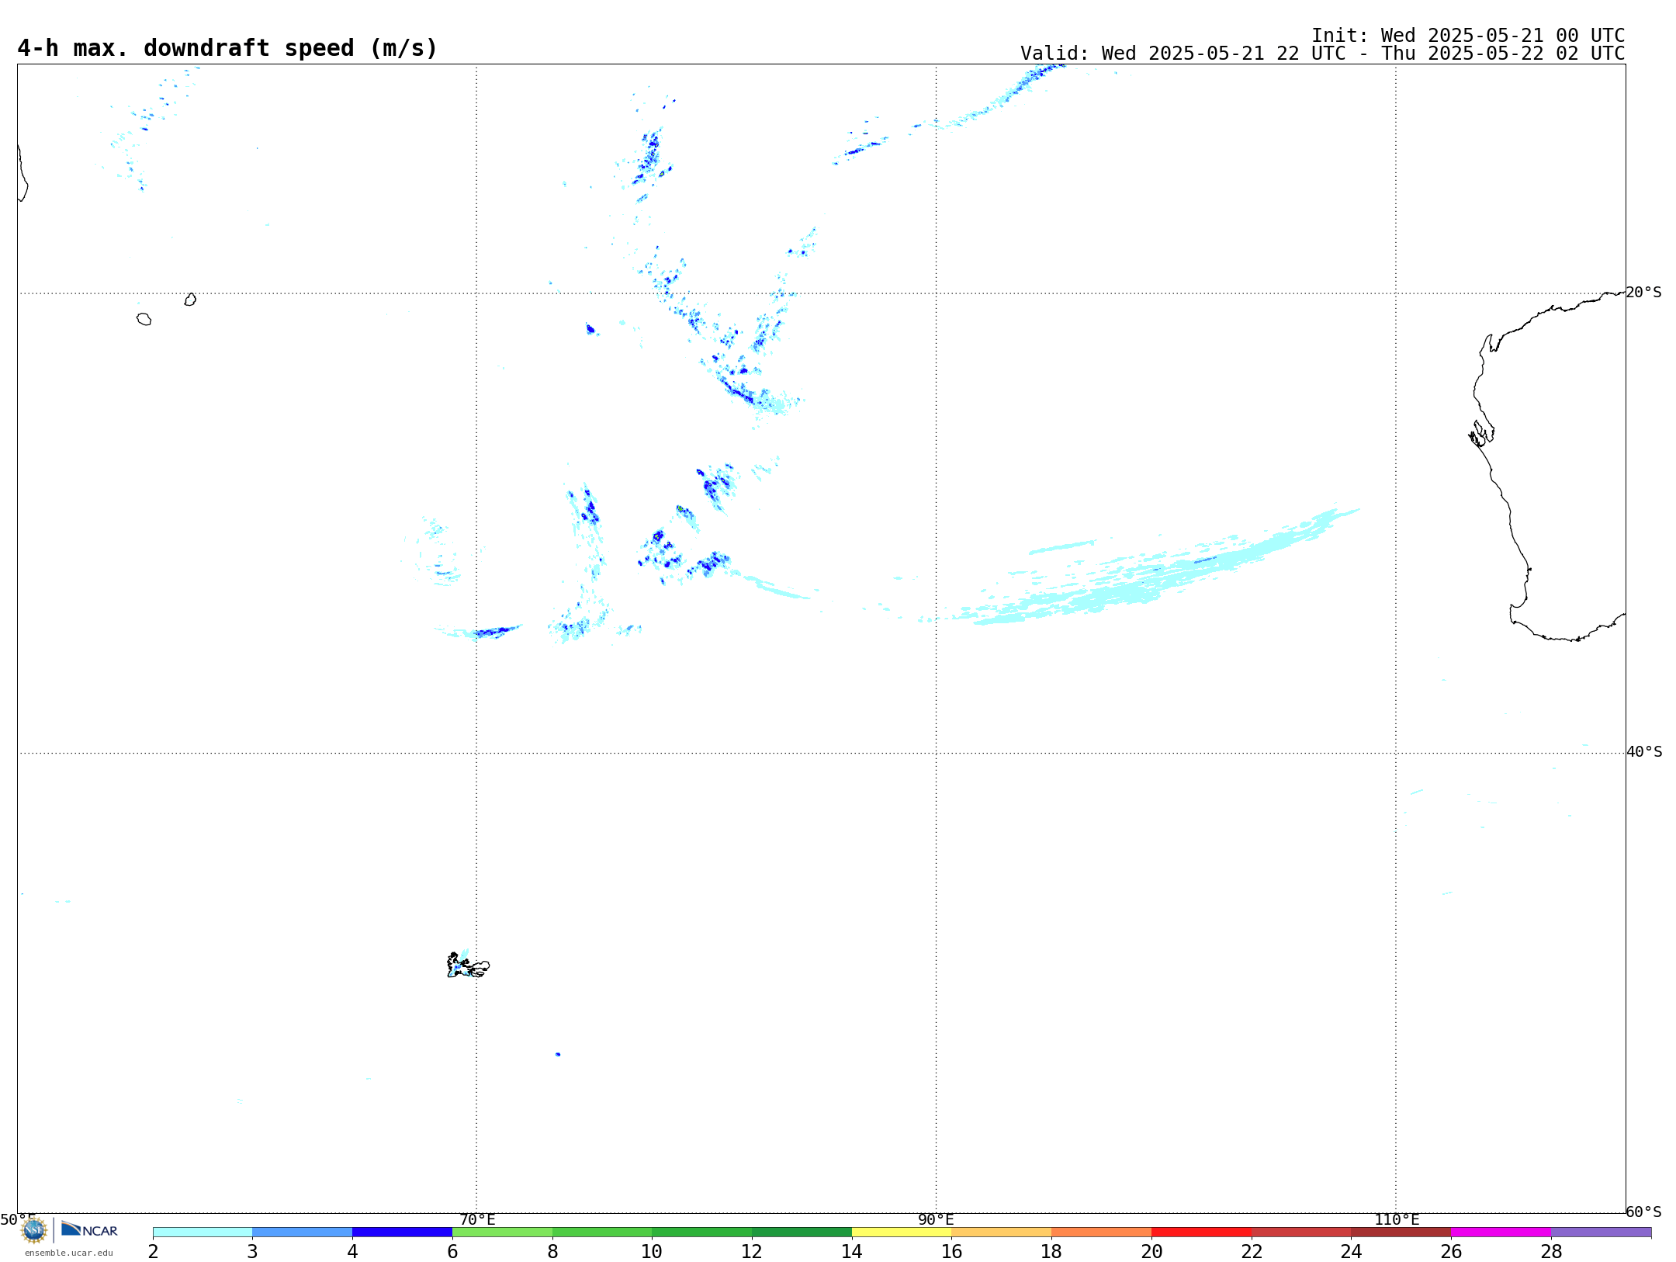The image size is (1676, 1262).
Task: Click the 50°E longitude label
Action: click(18, 1220)
